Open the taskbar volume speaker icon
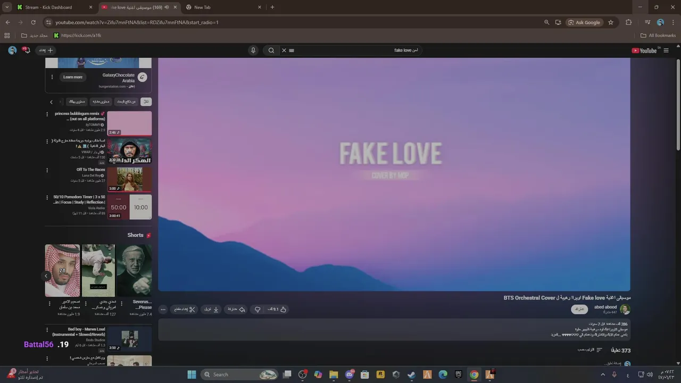Screen dimensions: 681x383 650,374
